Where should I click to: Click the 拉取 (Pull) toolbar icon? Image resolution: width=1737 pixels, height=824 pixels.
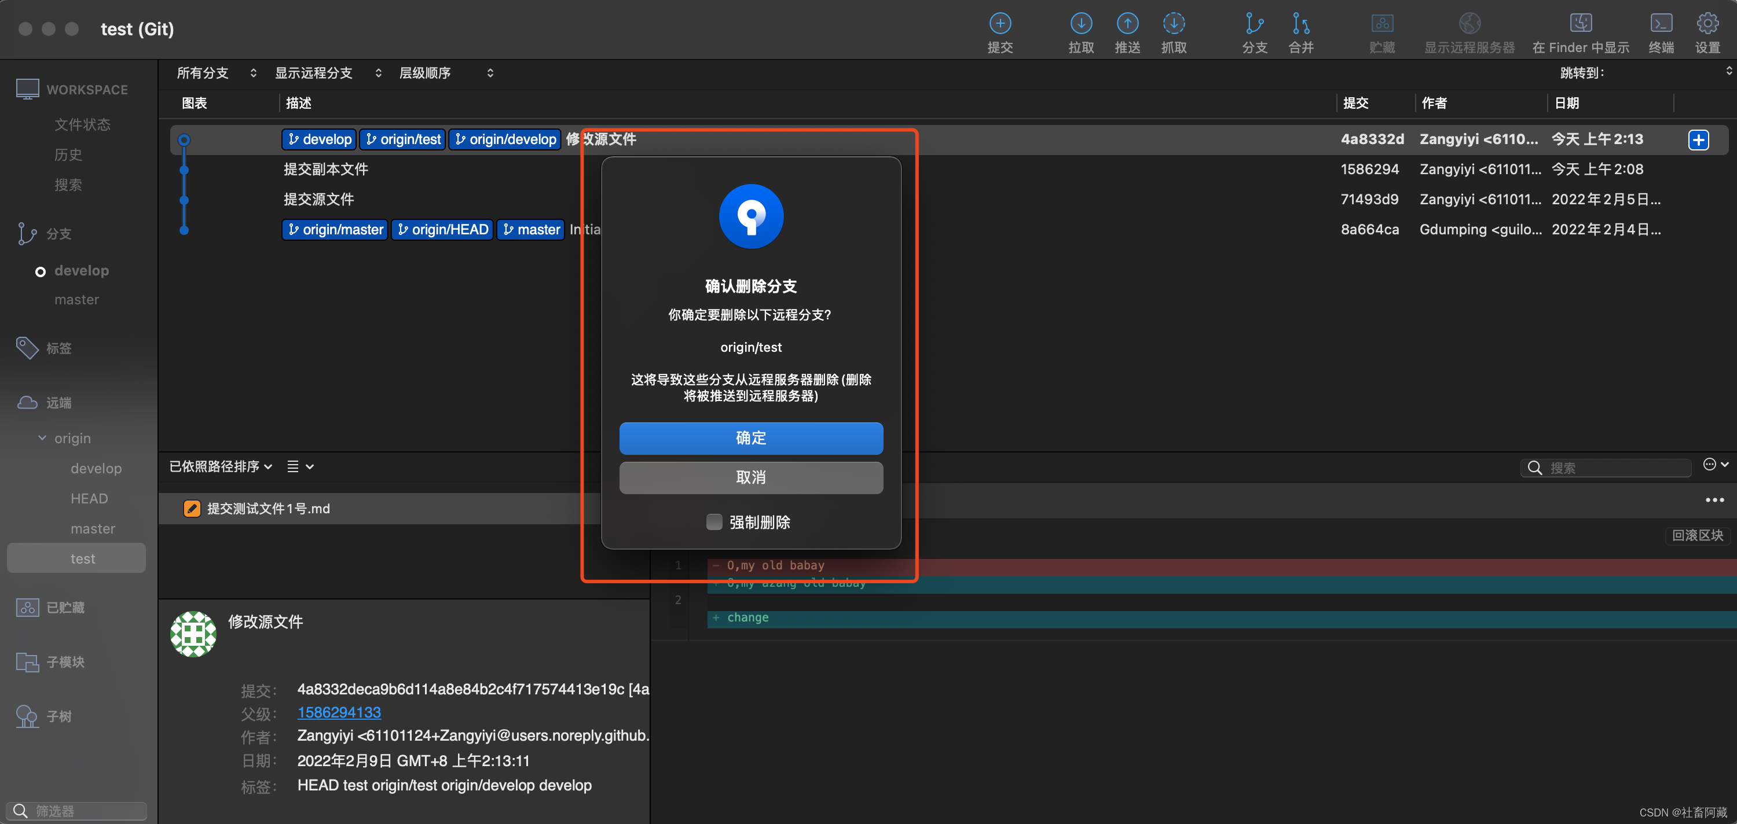coord(1080,24)
